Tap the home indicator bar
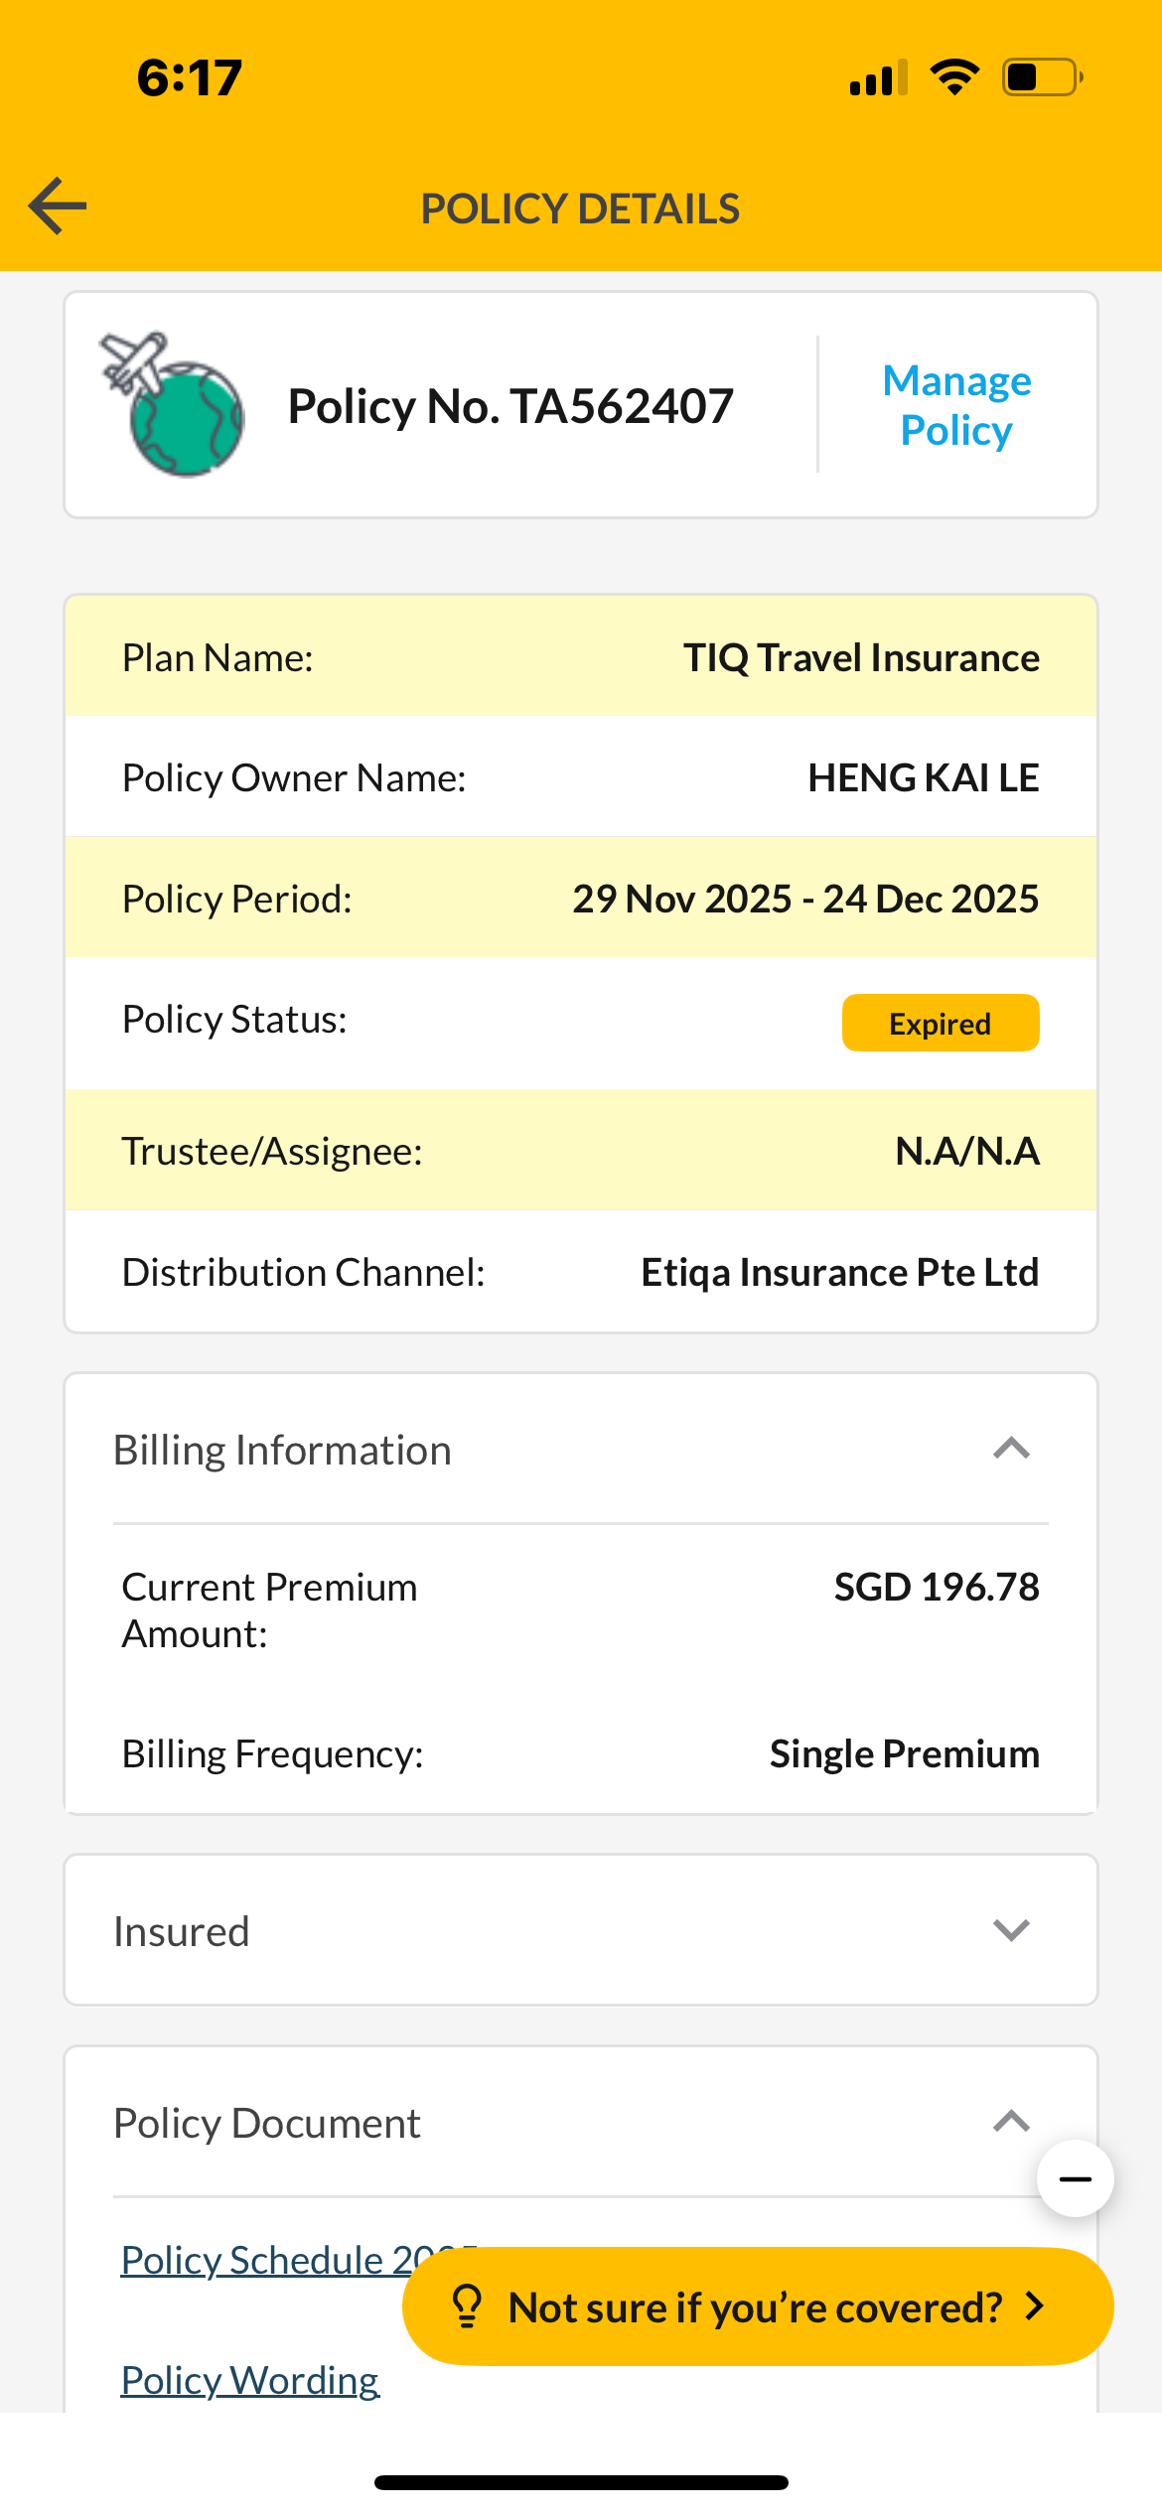 coord(581,2482)
